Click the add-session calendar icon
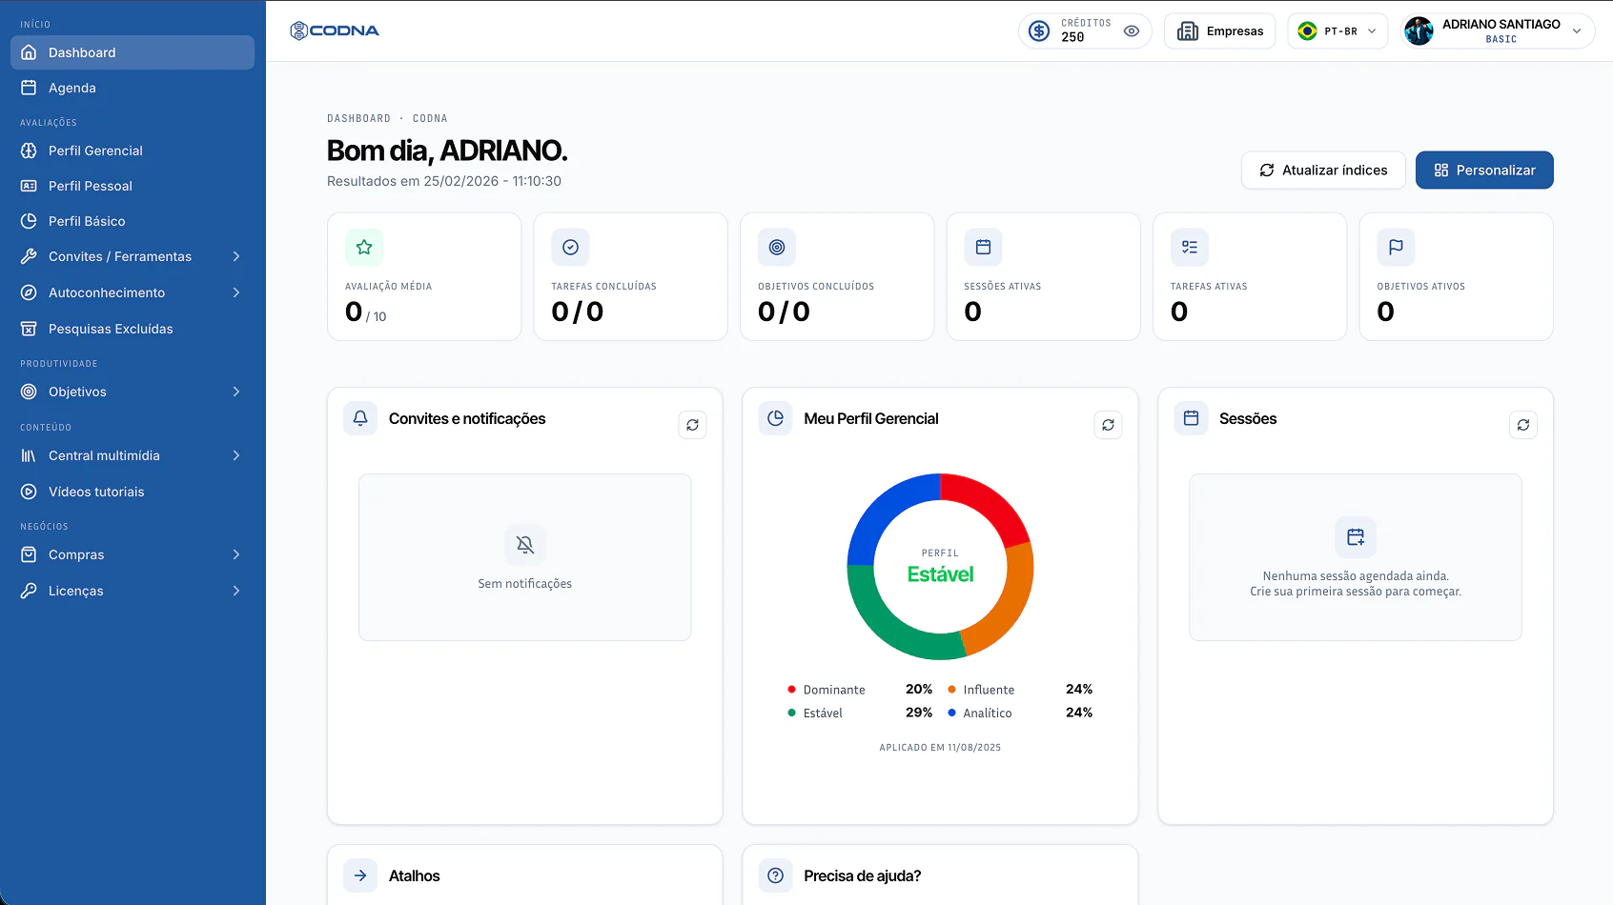 [x=1356, y=537]
